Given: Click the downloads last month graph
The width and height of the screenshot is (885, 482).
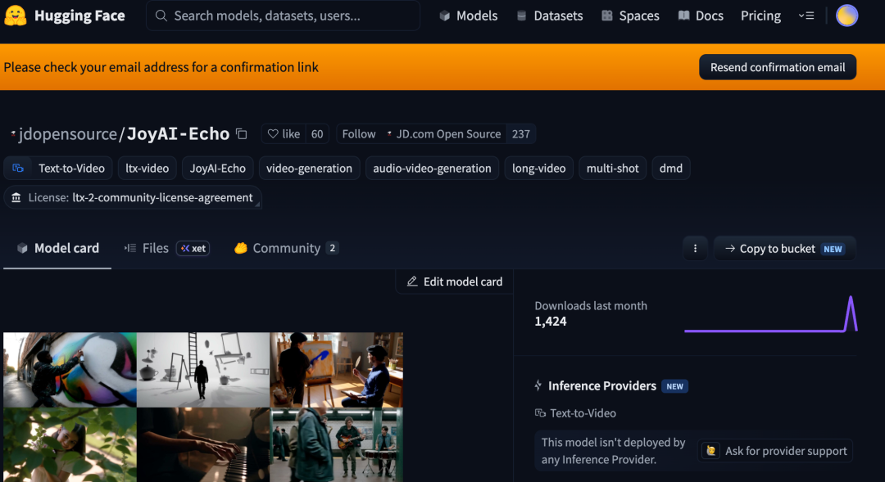Looking at the screenshot, I should coord(770,314).
